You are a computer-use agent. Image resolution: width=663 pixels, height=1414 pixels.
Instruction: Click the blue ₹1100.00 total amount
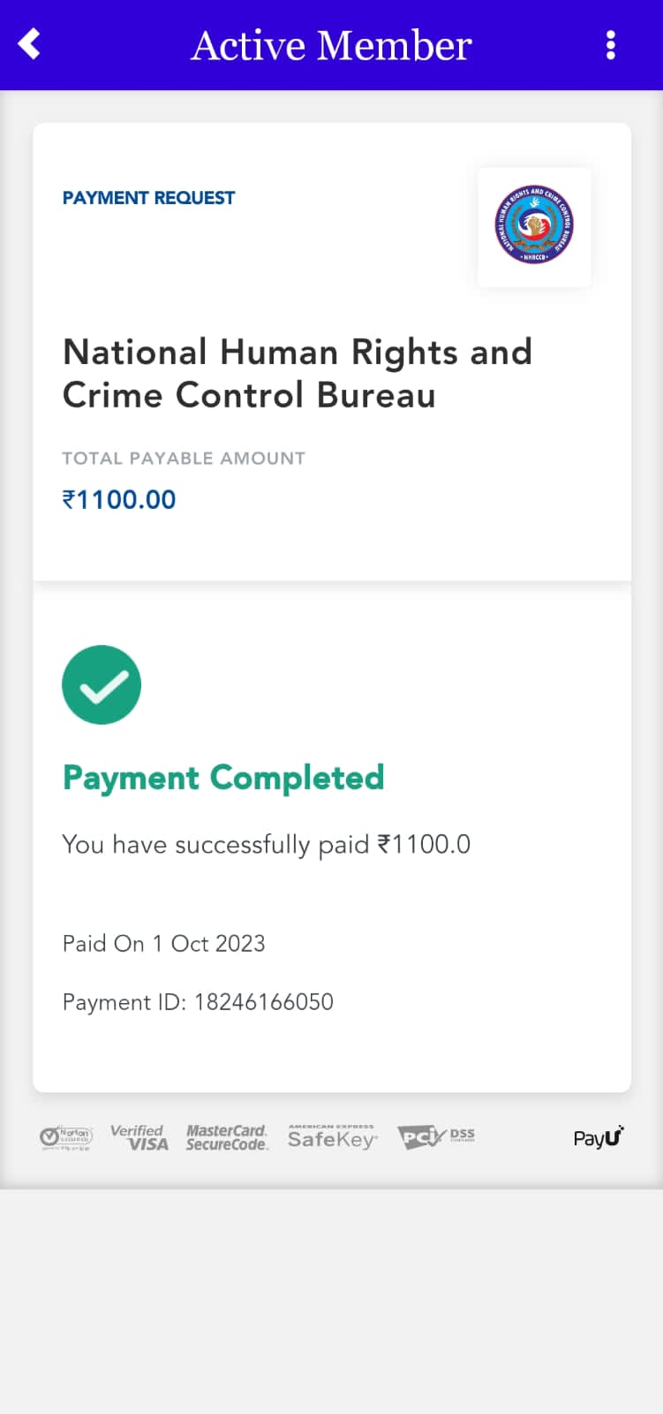point(119,499)
